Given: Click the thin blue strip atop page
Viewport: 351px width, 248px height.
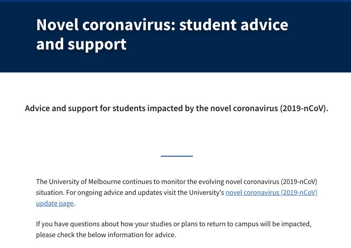Looking at the screenshot, I should (175, 1).
